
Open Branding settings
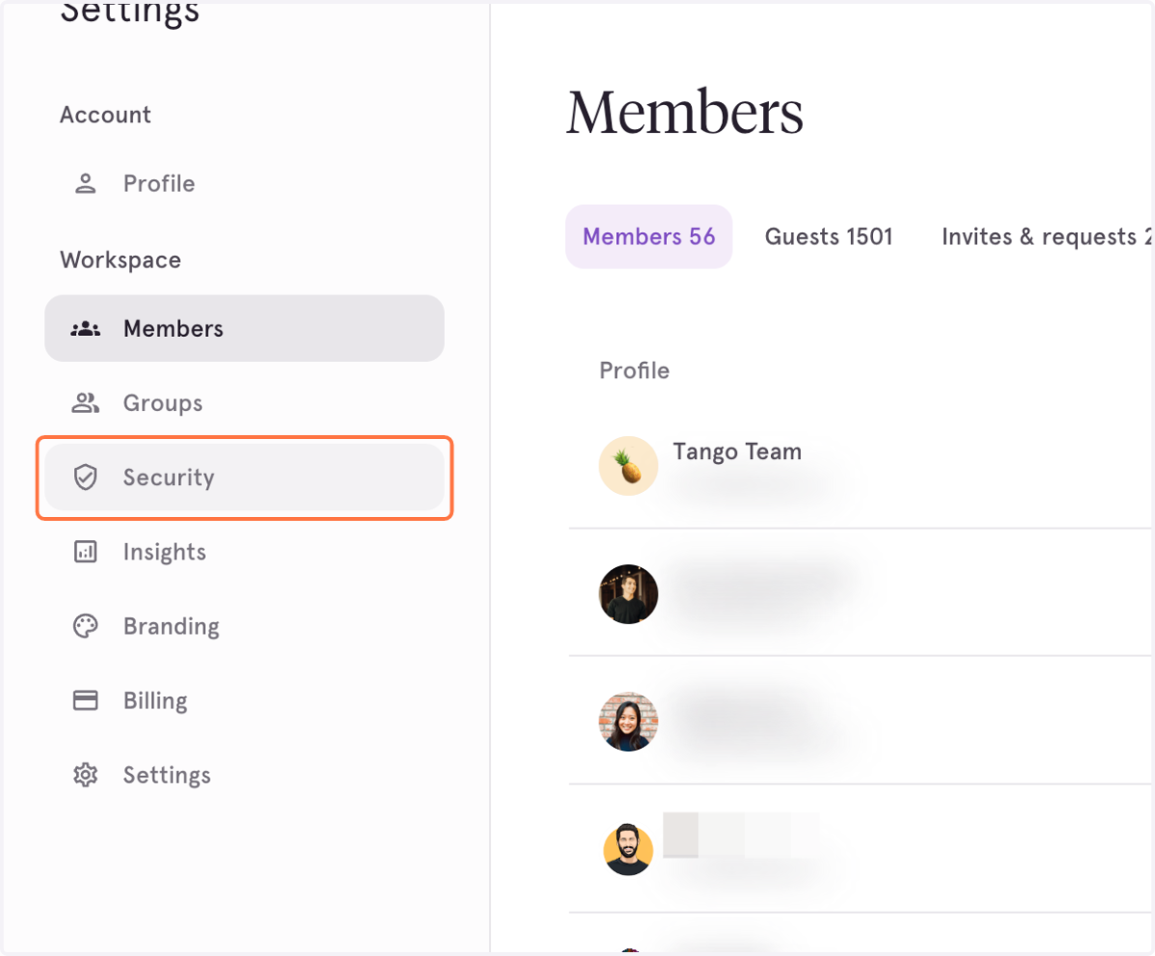pyautogui.click(x=244, y=626)
